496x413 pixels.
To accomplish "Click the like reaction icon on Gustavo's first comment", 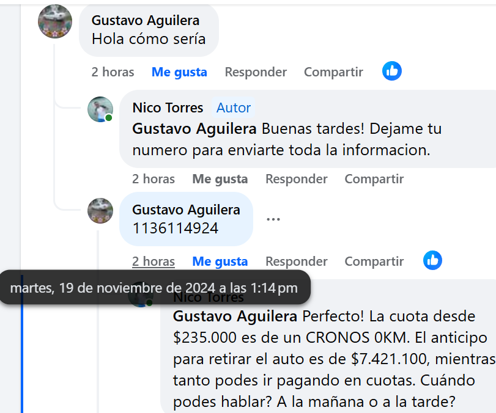I will point(392,71).
